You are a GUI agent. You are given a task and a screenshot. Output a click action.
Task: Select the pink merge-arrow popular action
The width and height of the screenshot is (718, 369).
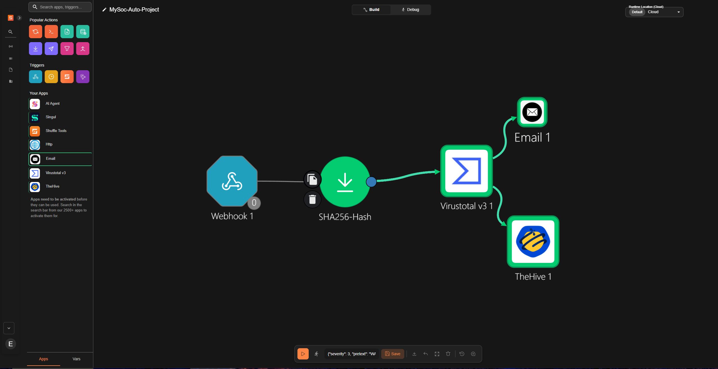point(83,49)
